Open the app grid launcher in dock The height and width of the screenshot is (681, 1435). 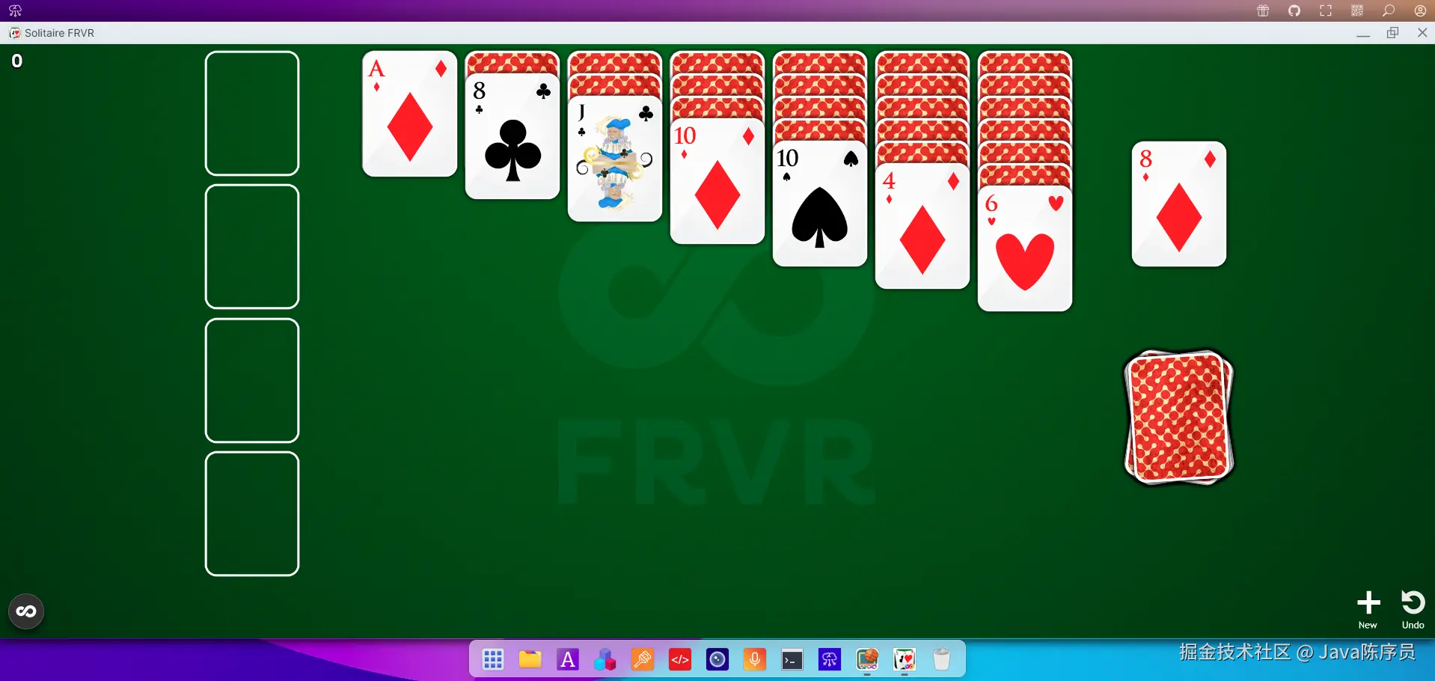click(493, 659)
